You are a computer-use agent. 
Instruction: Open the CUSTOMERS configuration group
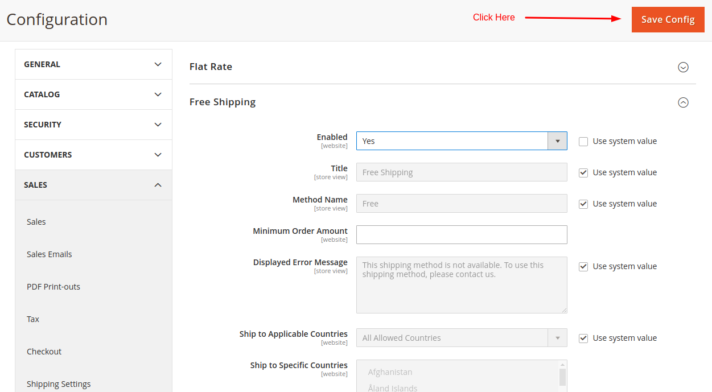click(93, 155)
